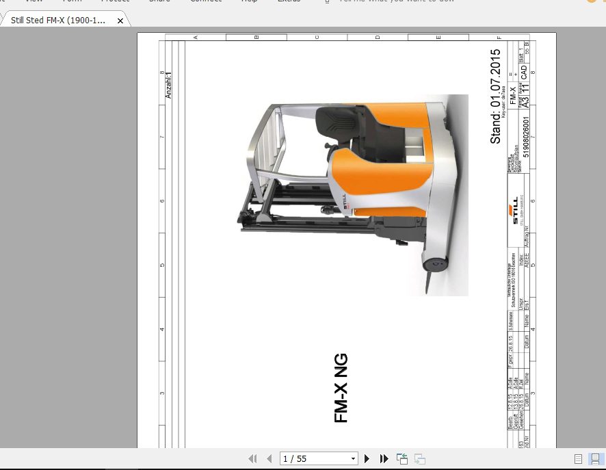
Task: Enable continuous page scrolling mode
Action: [594, 458]
